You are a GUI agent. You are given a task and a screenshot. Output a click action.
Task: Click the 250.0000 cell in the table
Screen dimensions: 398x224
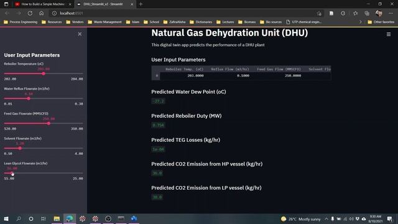pos(293,76)
